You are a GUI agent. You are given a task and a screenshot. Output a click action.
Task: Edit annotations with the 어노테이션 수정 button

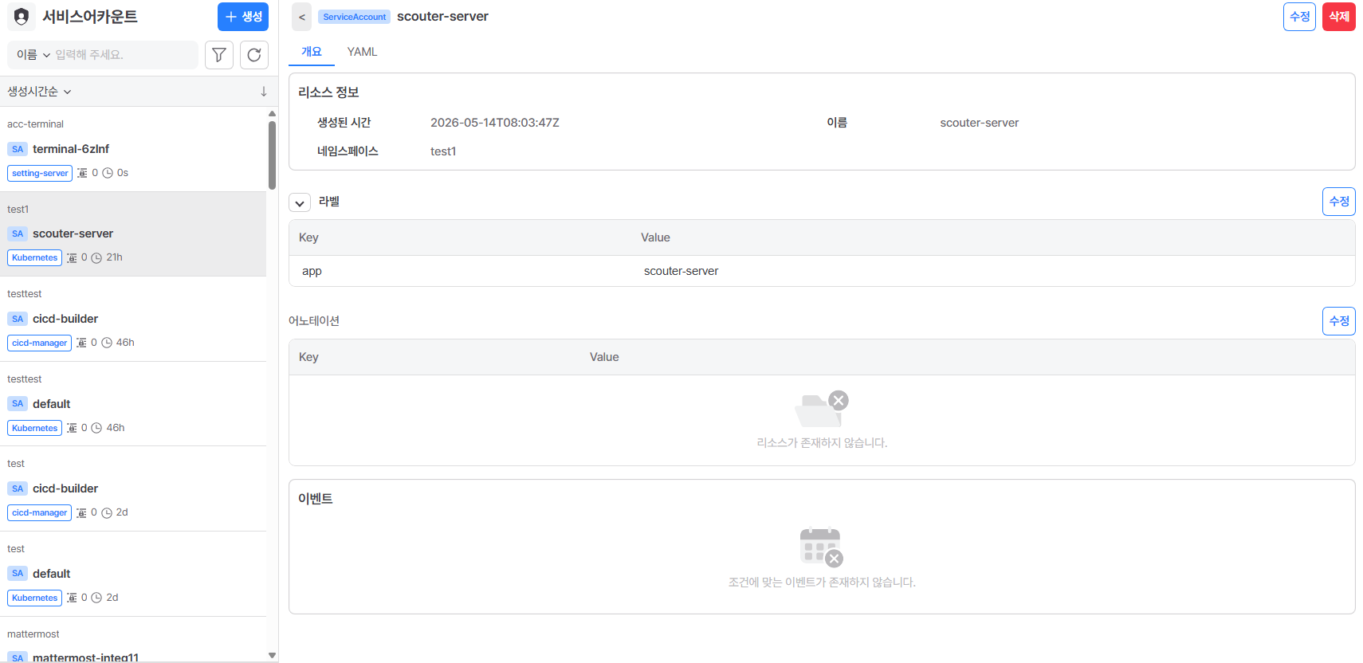[x=1339, y=321]
